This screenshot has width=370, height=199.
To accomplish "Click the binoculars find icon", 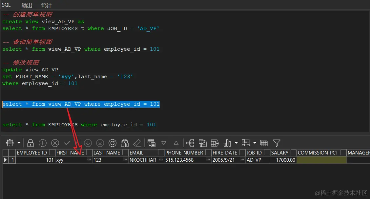I will coord(125,143).
